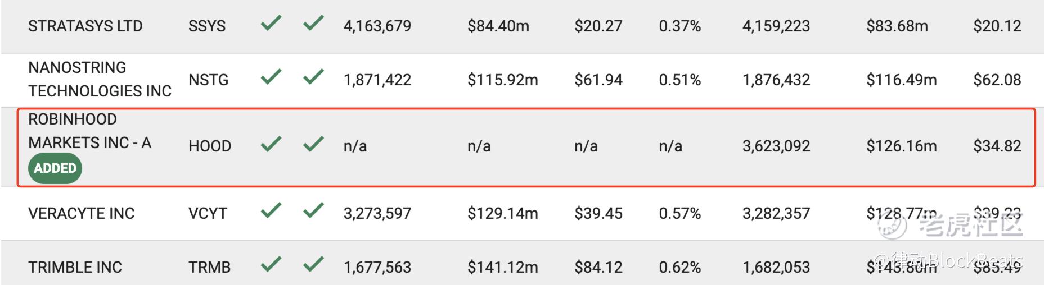Click the NANOSTRING TECHNOLOGIES INC name
This screenshot has height=285, width=1044.
click(100, 79)
